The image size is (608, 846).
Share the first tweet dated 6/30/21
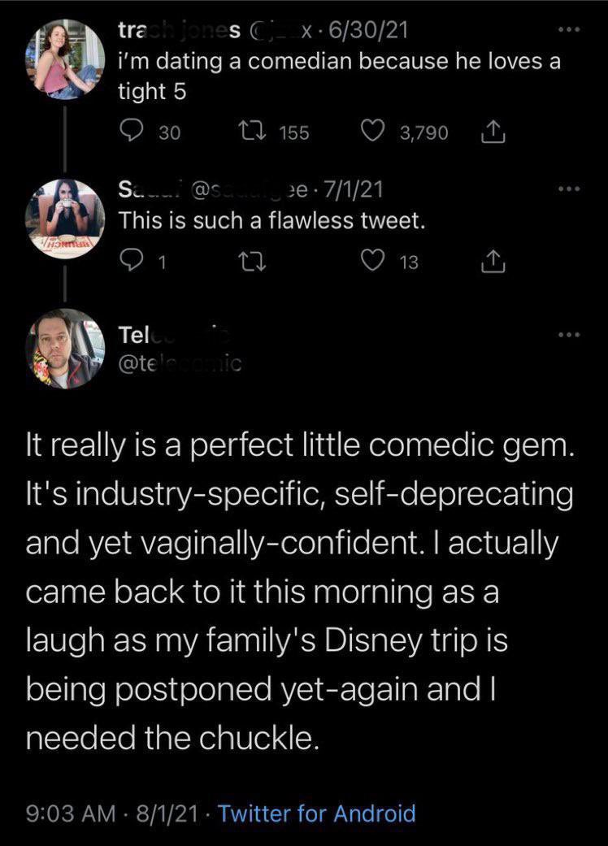[x=493, y=132]
